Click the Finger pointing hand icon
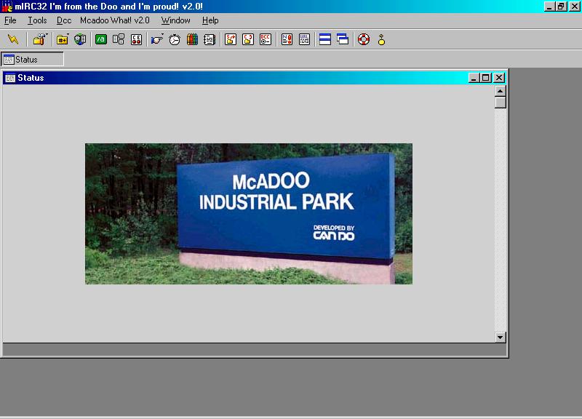Image resolution: width=582 pixels, height=419 pixels. [x=157, y=39]
